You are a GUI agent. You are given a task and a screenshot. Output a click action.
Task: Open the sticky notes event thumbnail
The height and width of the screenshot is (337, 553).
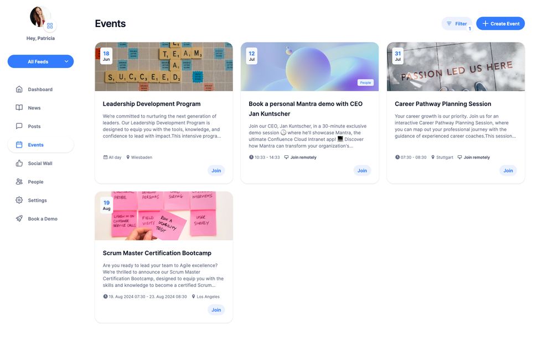(x=164, y=216)
